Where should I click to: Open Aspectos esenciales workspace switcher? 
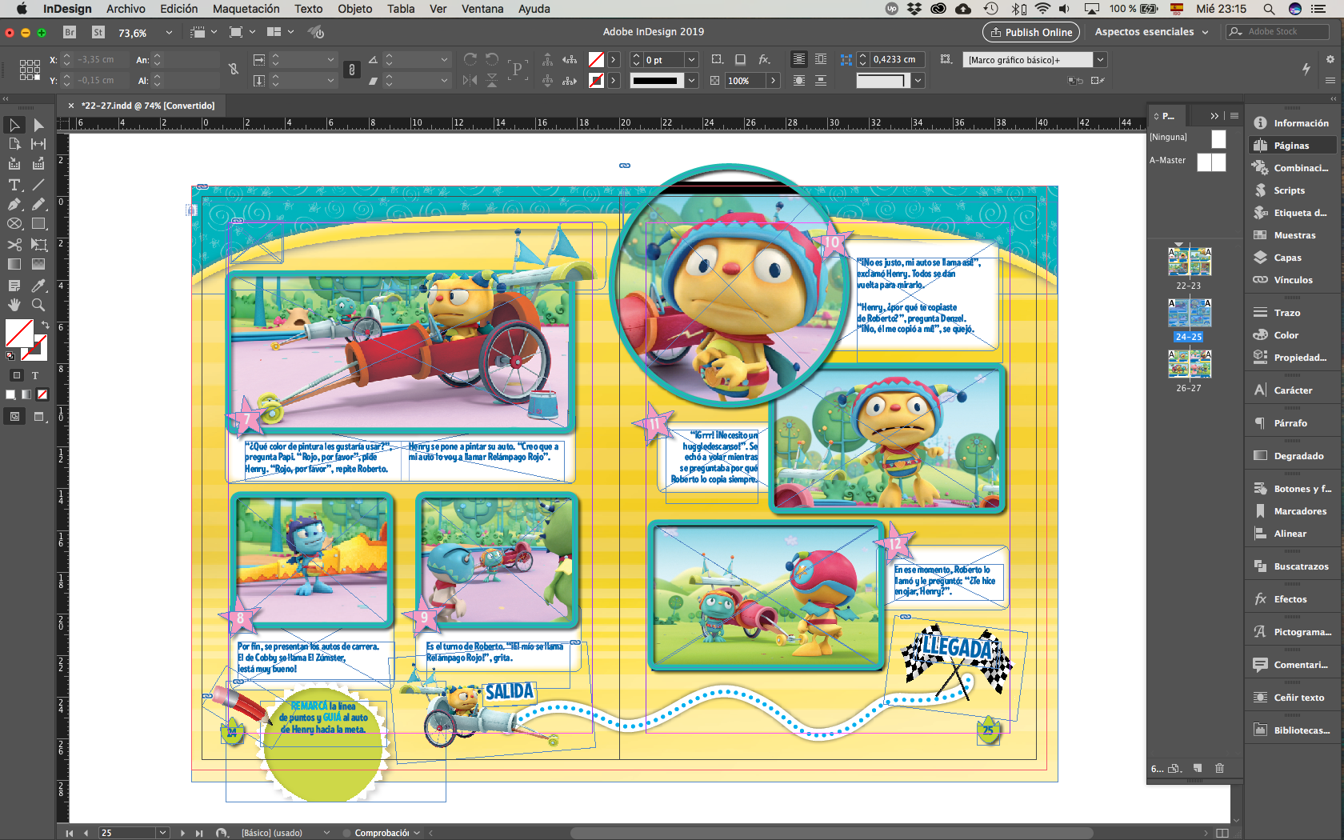(1151, 32)
